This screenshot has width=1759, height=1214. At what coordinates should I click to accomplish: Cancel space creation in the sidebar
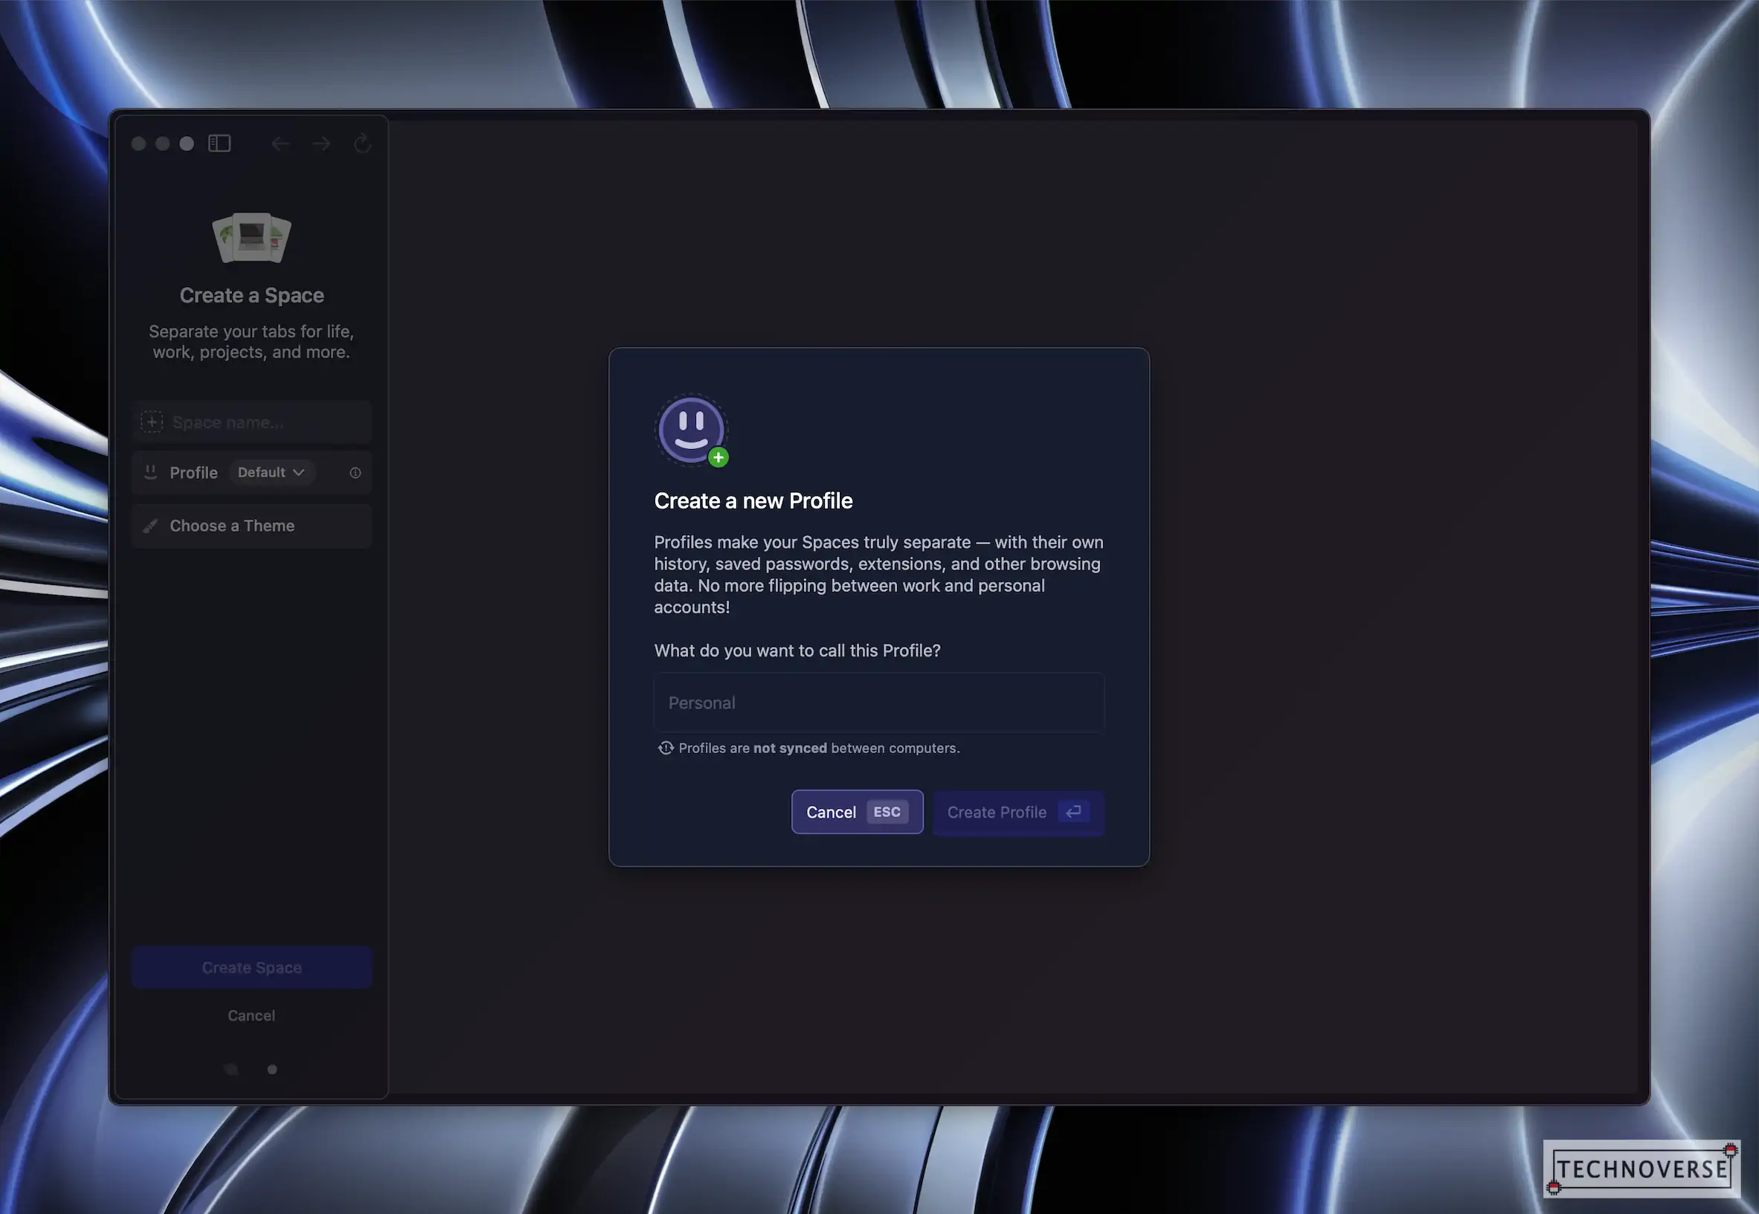point(251,1016)
